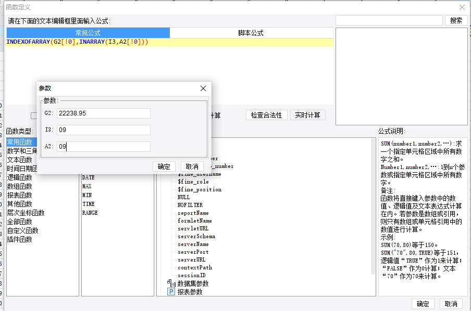Select contextPath variable
Image resolution: width=471 pixels, height=311 pixels.
195,267
